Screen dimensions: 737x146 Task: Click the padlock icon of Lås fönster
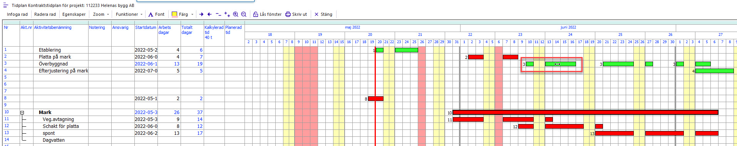(x=256, y=14)
